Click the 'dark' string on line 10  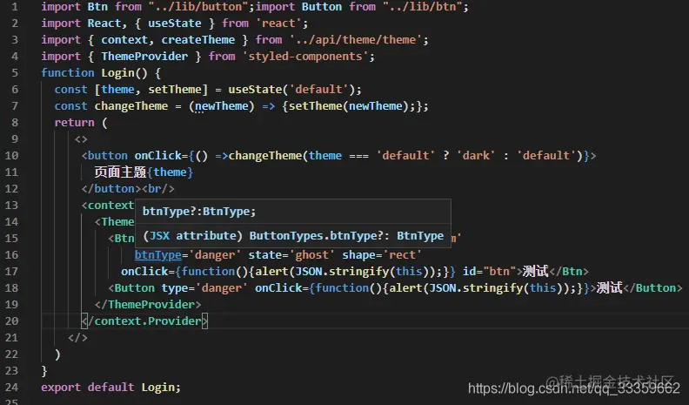click(476, 156)
